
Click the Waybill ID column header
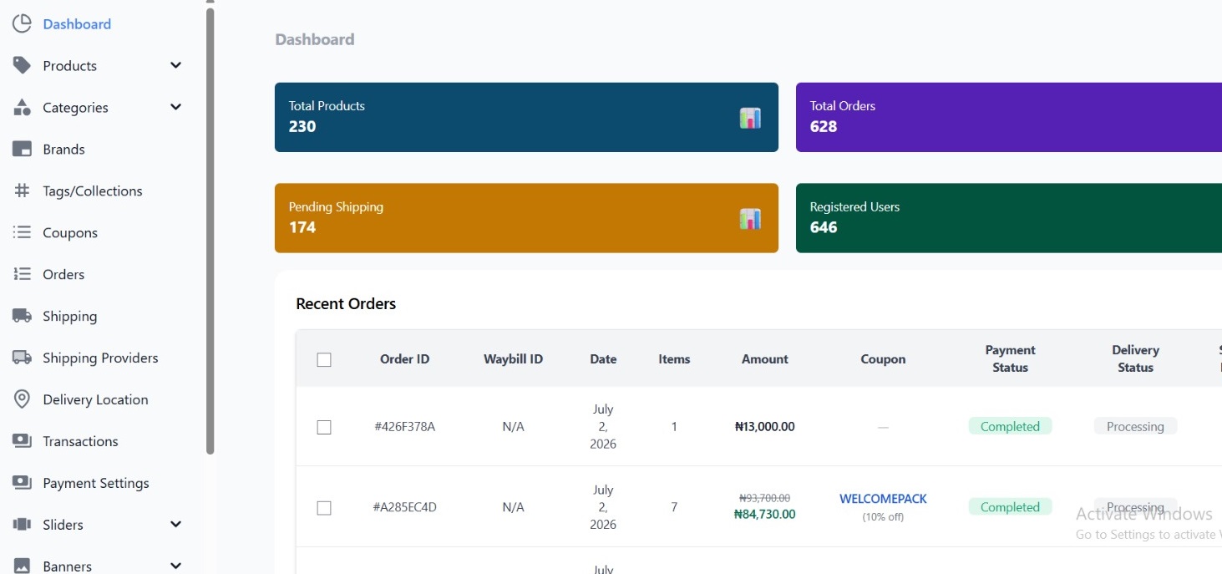(513, 359)
